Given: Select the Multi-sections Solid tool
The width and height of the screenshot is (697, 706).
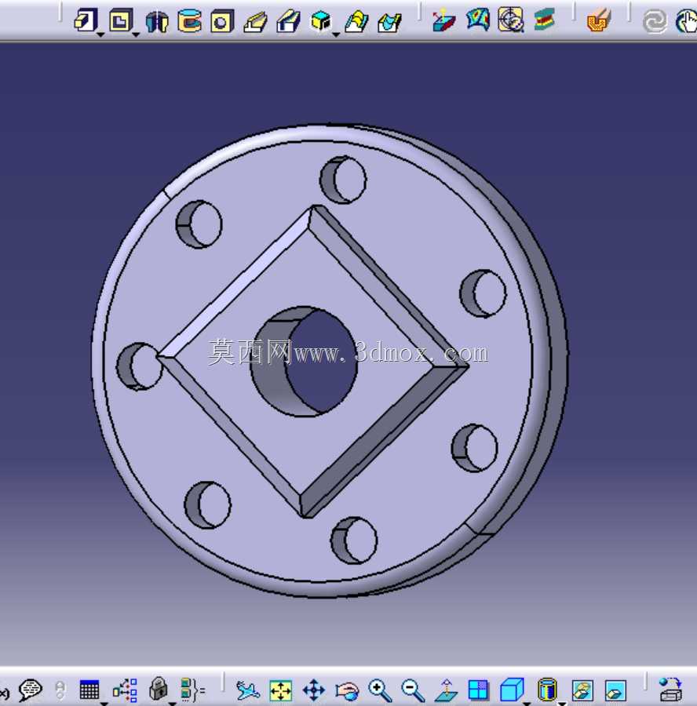Looking at the screenshot, I should coord(356,21).
